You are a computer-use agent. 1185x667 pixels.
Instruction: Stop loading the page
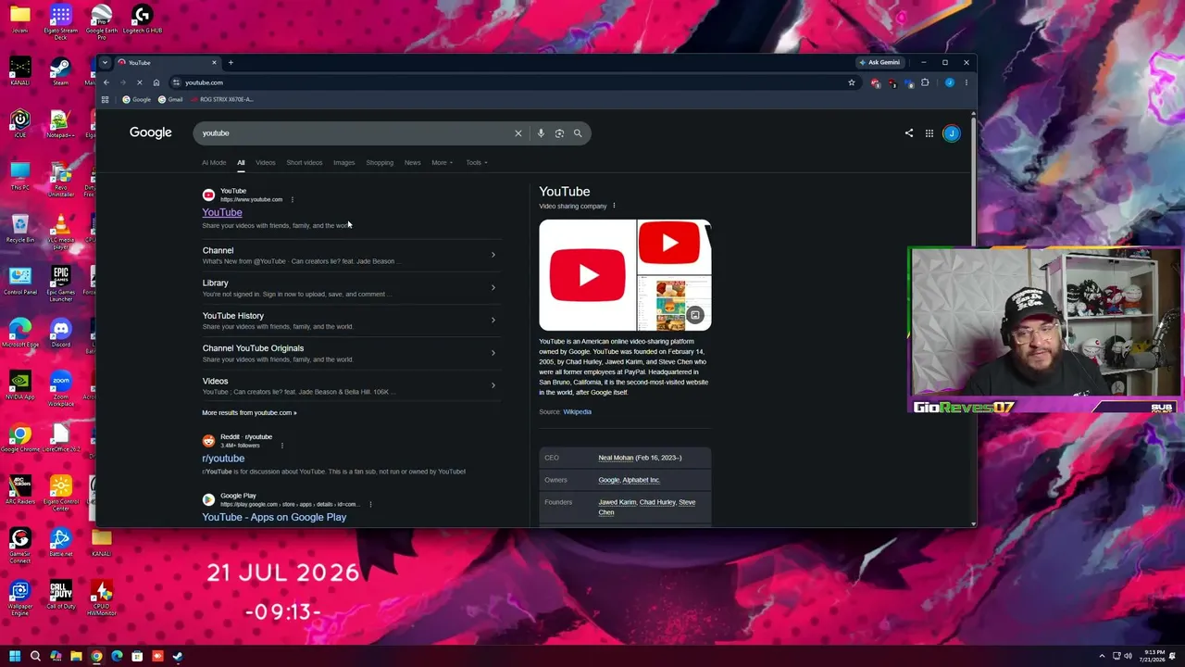pos(140,82)
